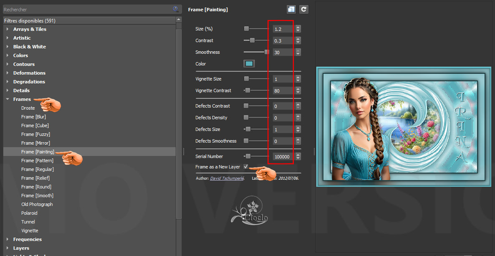This screenshot has height=256, width=495.
Task: Click the Serial Number slider
Action: [256, 156]
